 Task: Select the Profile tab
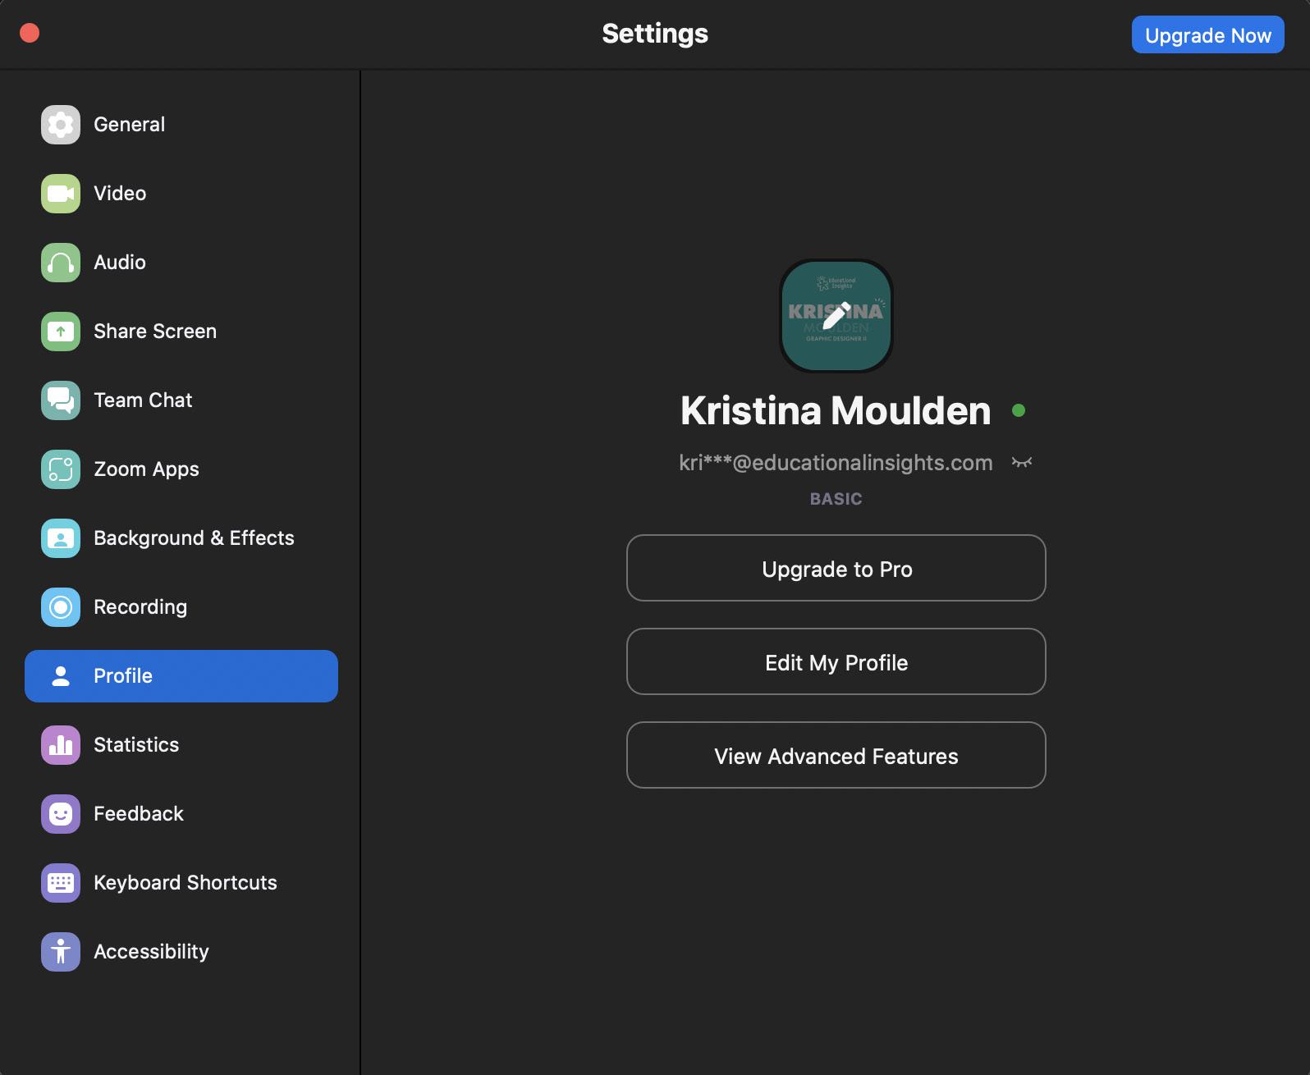tap(181, 676)
